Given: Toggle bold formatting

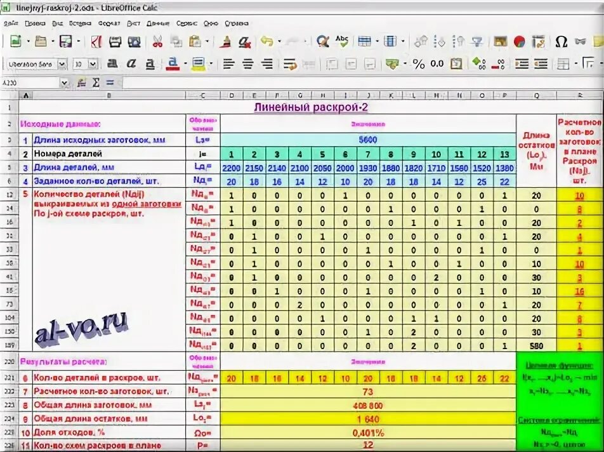Looking at the screenshot, I should (112, 63).
